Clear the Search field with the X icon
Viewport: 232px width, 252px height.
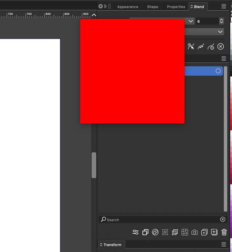point(223,219)
